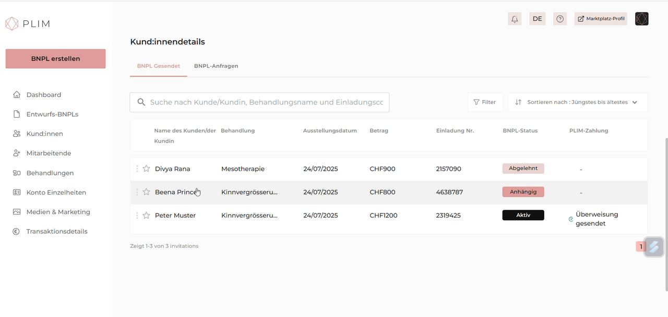Screen dimensions: 668x317
Task: Click invitation number 2157090
Action: pos(449,169)
